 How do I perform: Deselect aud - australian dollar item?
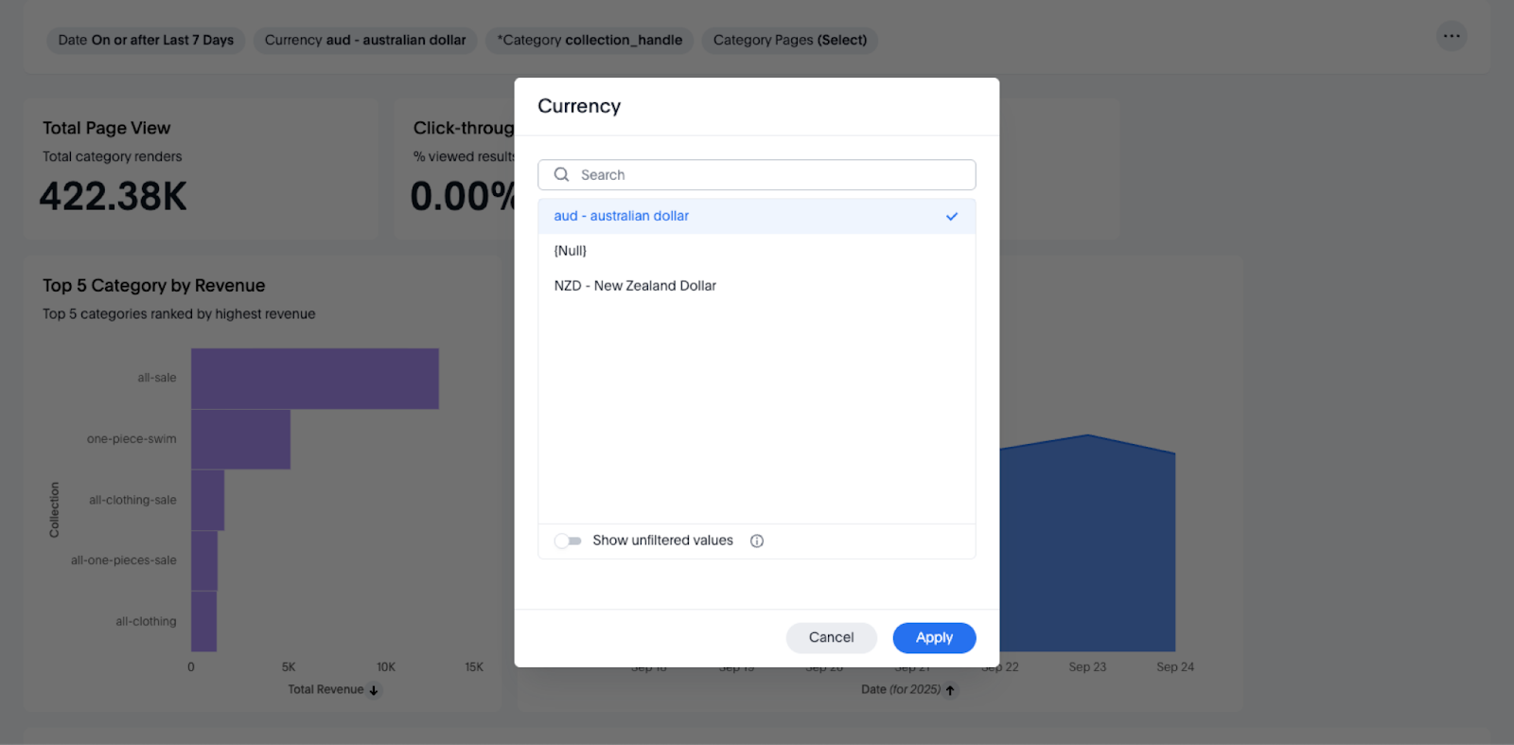click(x=622, y=217)
